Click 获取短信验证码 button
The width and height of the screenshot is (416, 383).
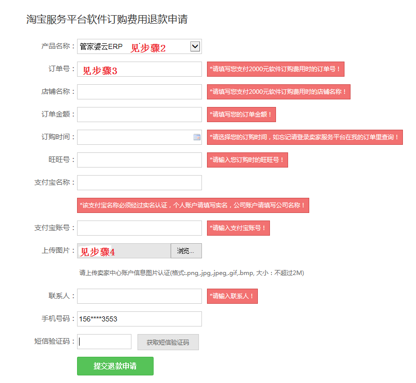pos(168,342)
